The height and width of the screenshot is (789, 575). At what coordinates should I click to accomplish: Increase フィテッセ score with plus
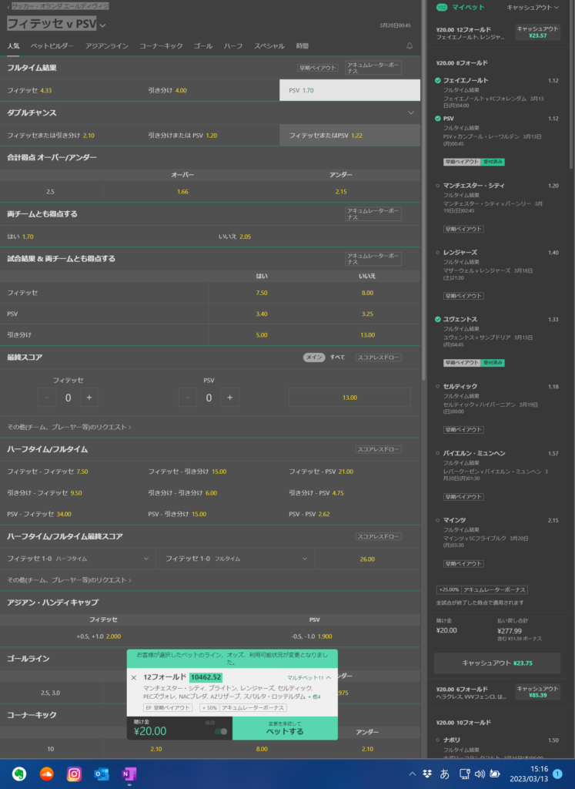tap(89, 398)
